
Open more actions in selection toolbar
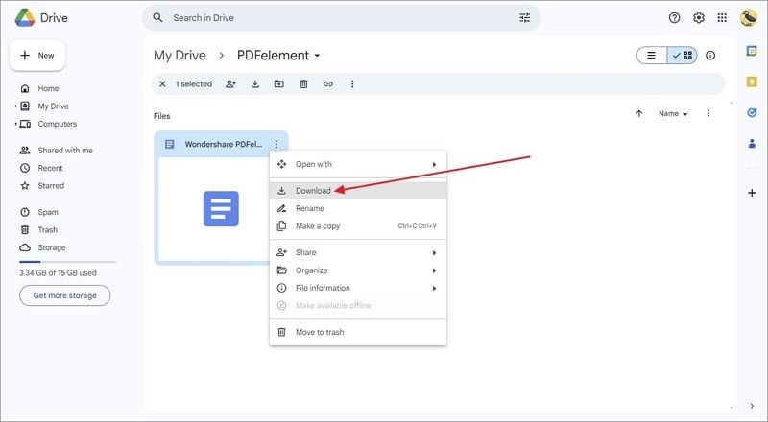(352, 84)
